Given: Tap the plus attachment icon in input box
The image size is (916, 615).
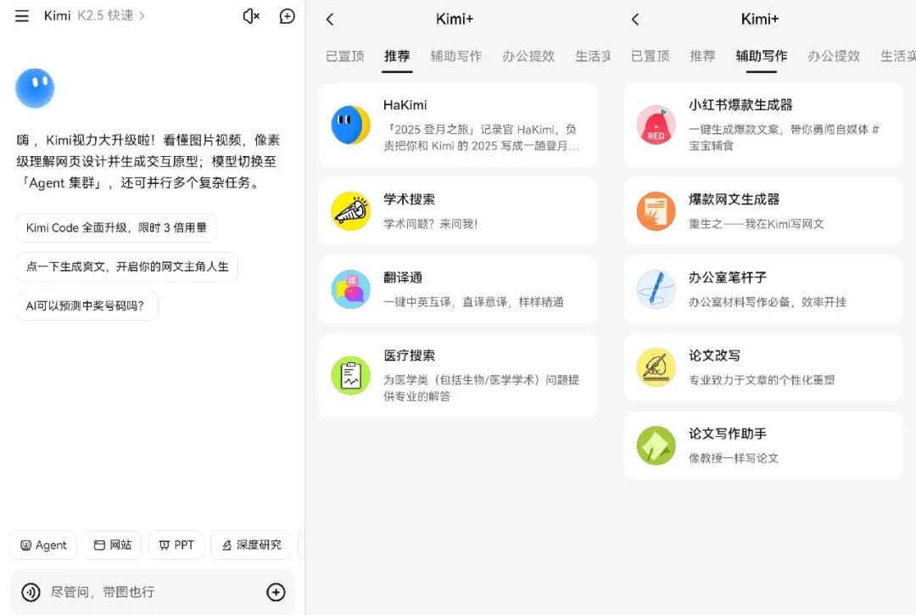Looking at the screenshot, I should coord(276,592).
